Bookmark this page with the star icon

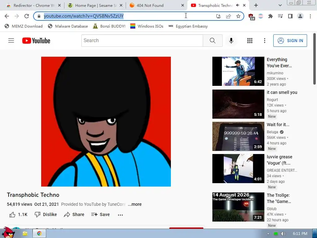pos(238,16)
